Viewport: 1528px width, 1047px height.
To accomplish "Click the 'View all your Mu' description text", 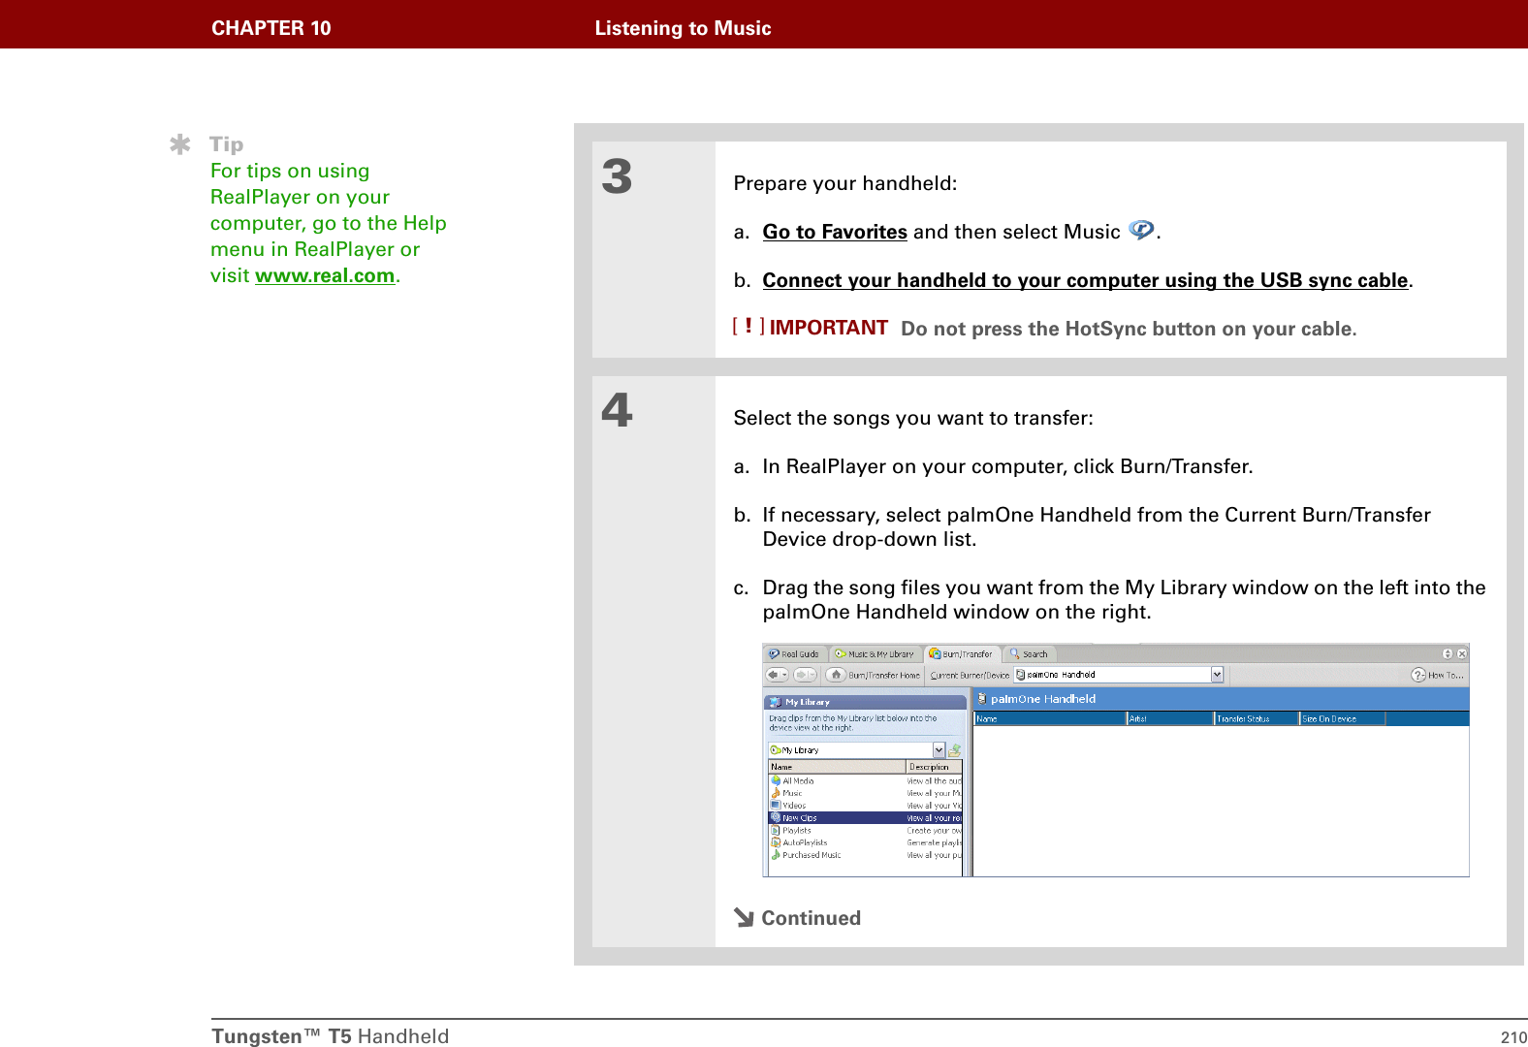I will 934,794.
